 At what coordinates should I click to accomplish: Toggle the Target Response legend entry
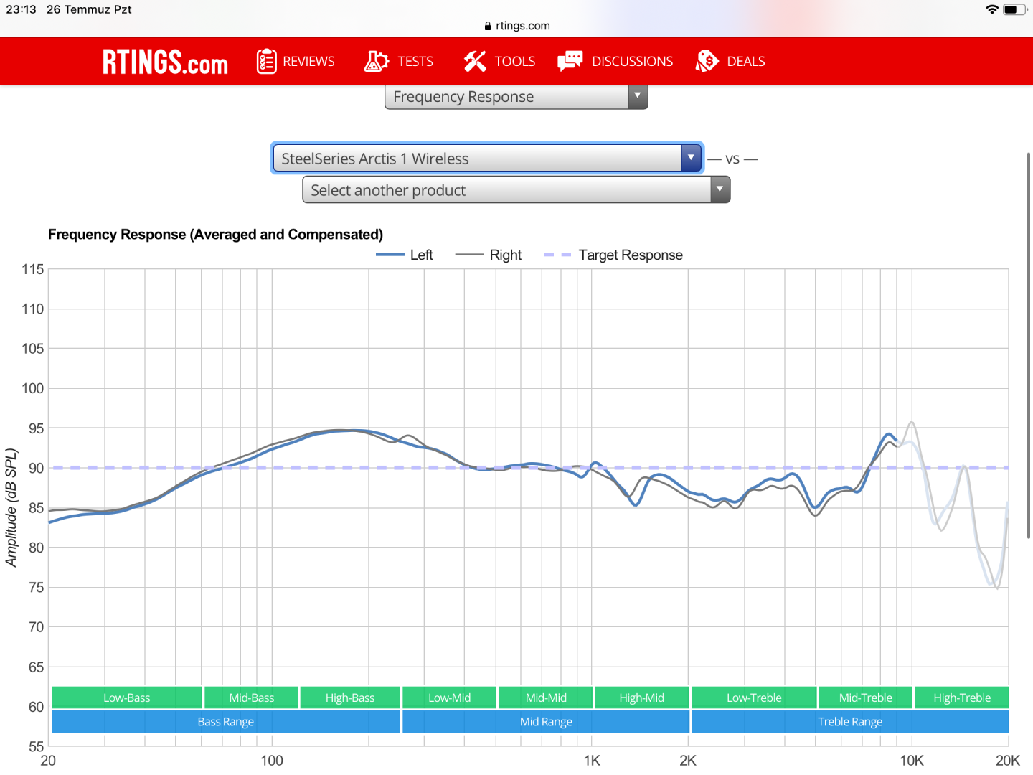pyautogui.click(x=613, y=255)
